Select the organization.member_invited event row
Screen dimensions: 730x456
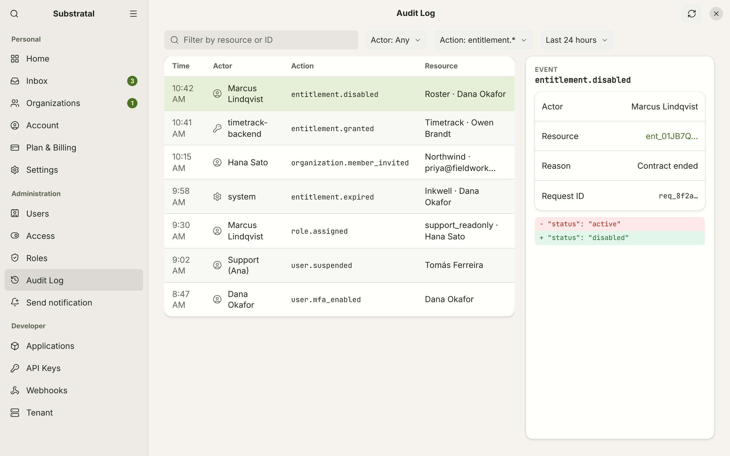[x=339, y=162]
